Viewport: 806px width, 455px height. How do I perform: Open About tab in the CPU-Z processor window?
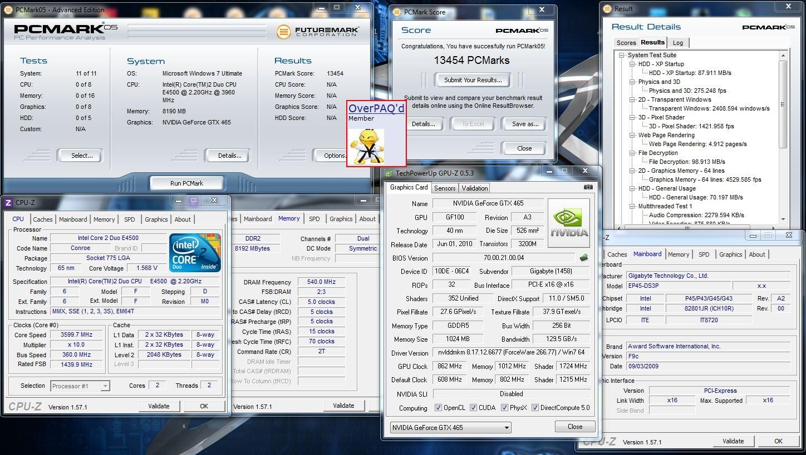[x=183, y=219]
